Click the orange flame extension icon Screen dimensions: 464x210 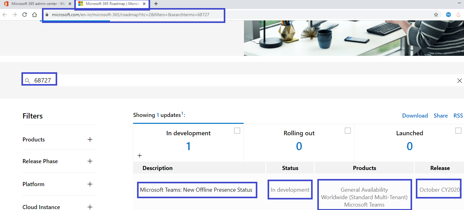tap(458, 15)
